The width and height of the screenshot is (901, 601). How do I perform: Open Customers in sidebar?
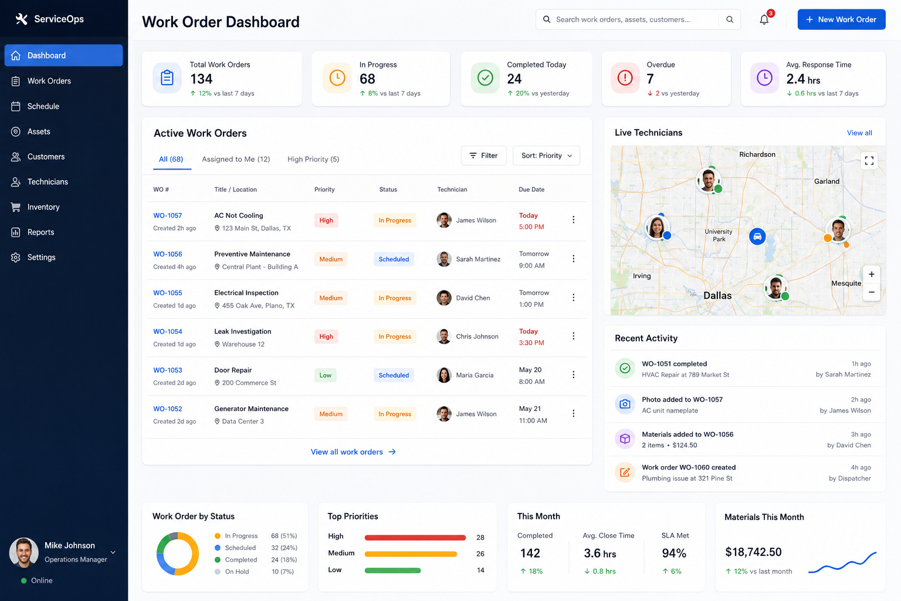(x=63, y=157)
